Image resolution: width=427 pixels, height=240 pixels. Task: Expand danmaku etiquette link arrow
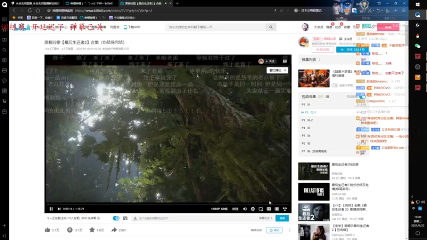pos(265,218)
